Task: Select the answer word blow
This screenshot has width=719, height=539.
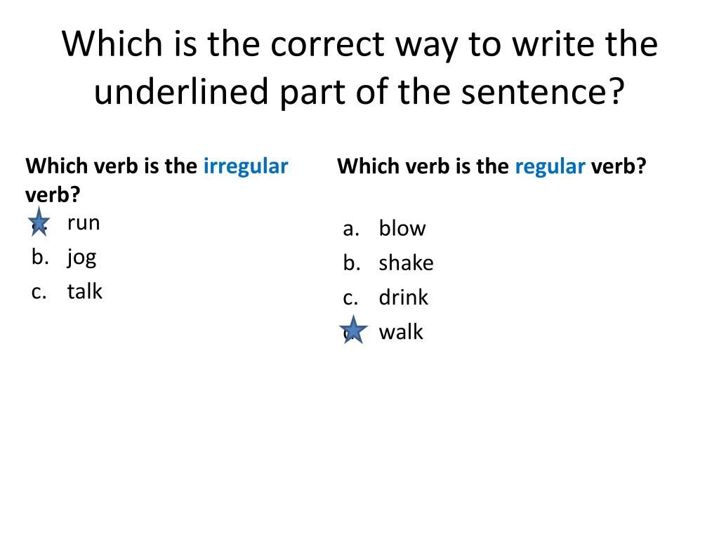Action: 402,228
